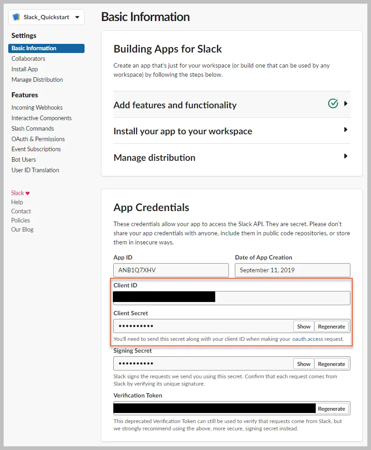
Task: Click the Install your app to your workspace heading
Action: pos(183,131)
